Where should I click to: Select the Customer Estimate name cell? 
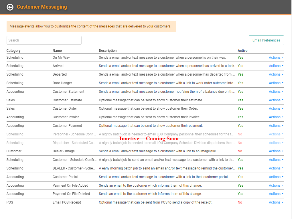point(67,100)
